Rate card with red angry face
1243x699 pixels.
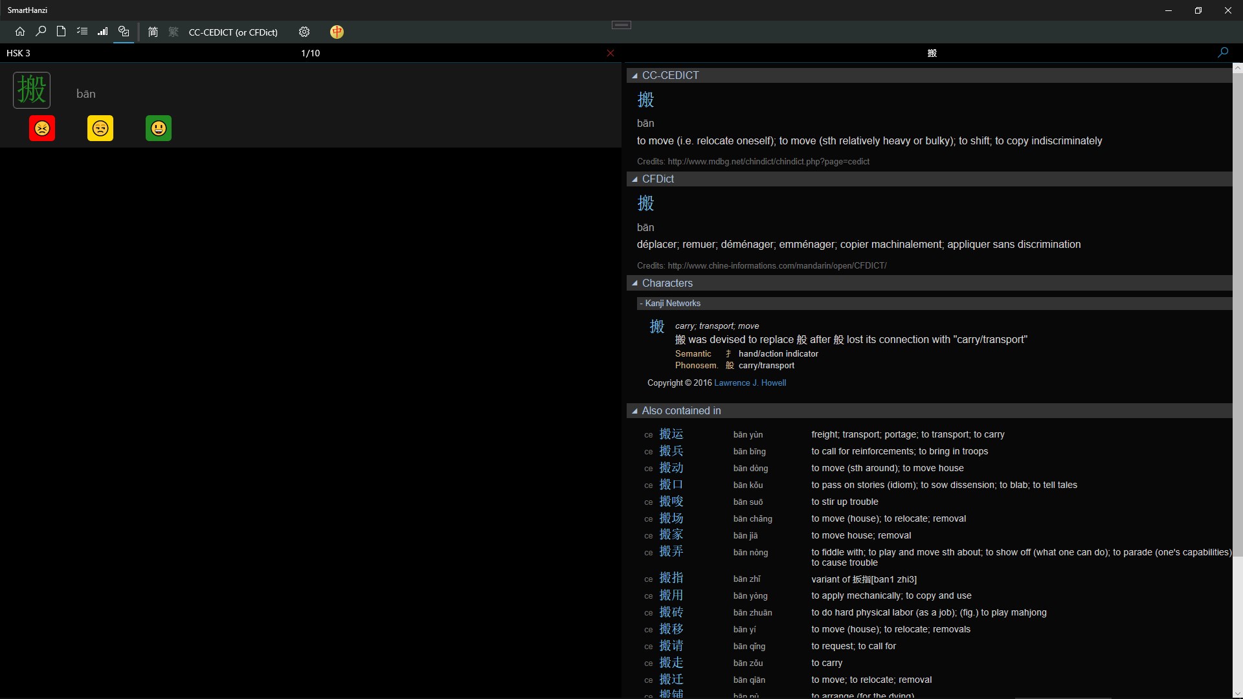click(x=42, y=129)
